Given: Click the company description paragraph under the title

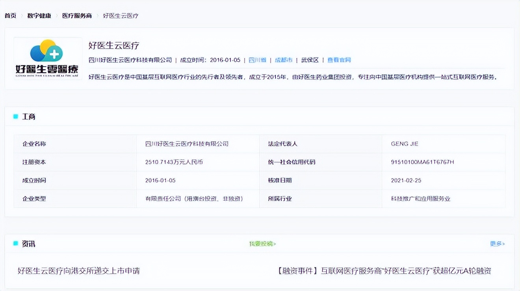Looking at the screenshot, I should click(292, 77).
